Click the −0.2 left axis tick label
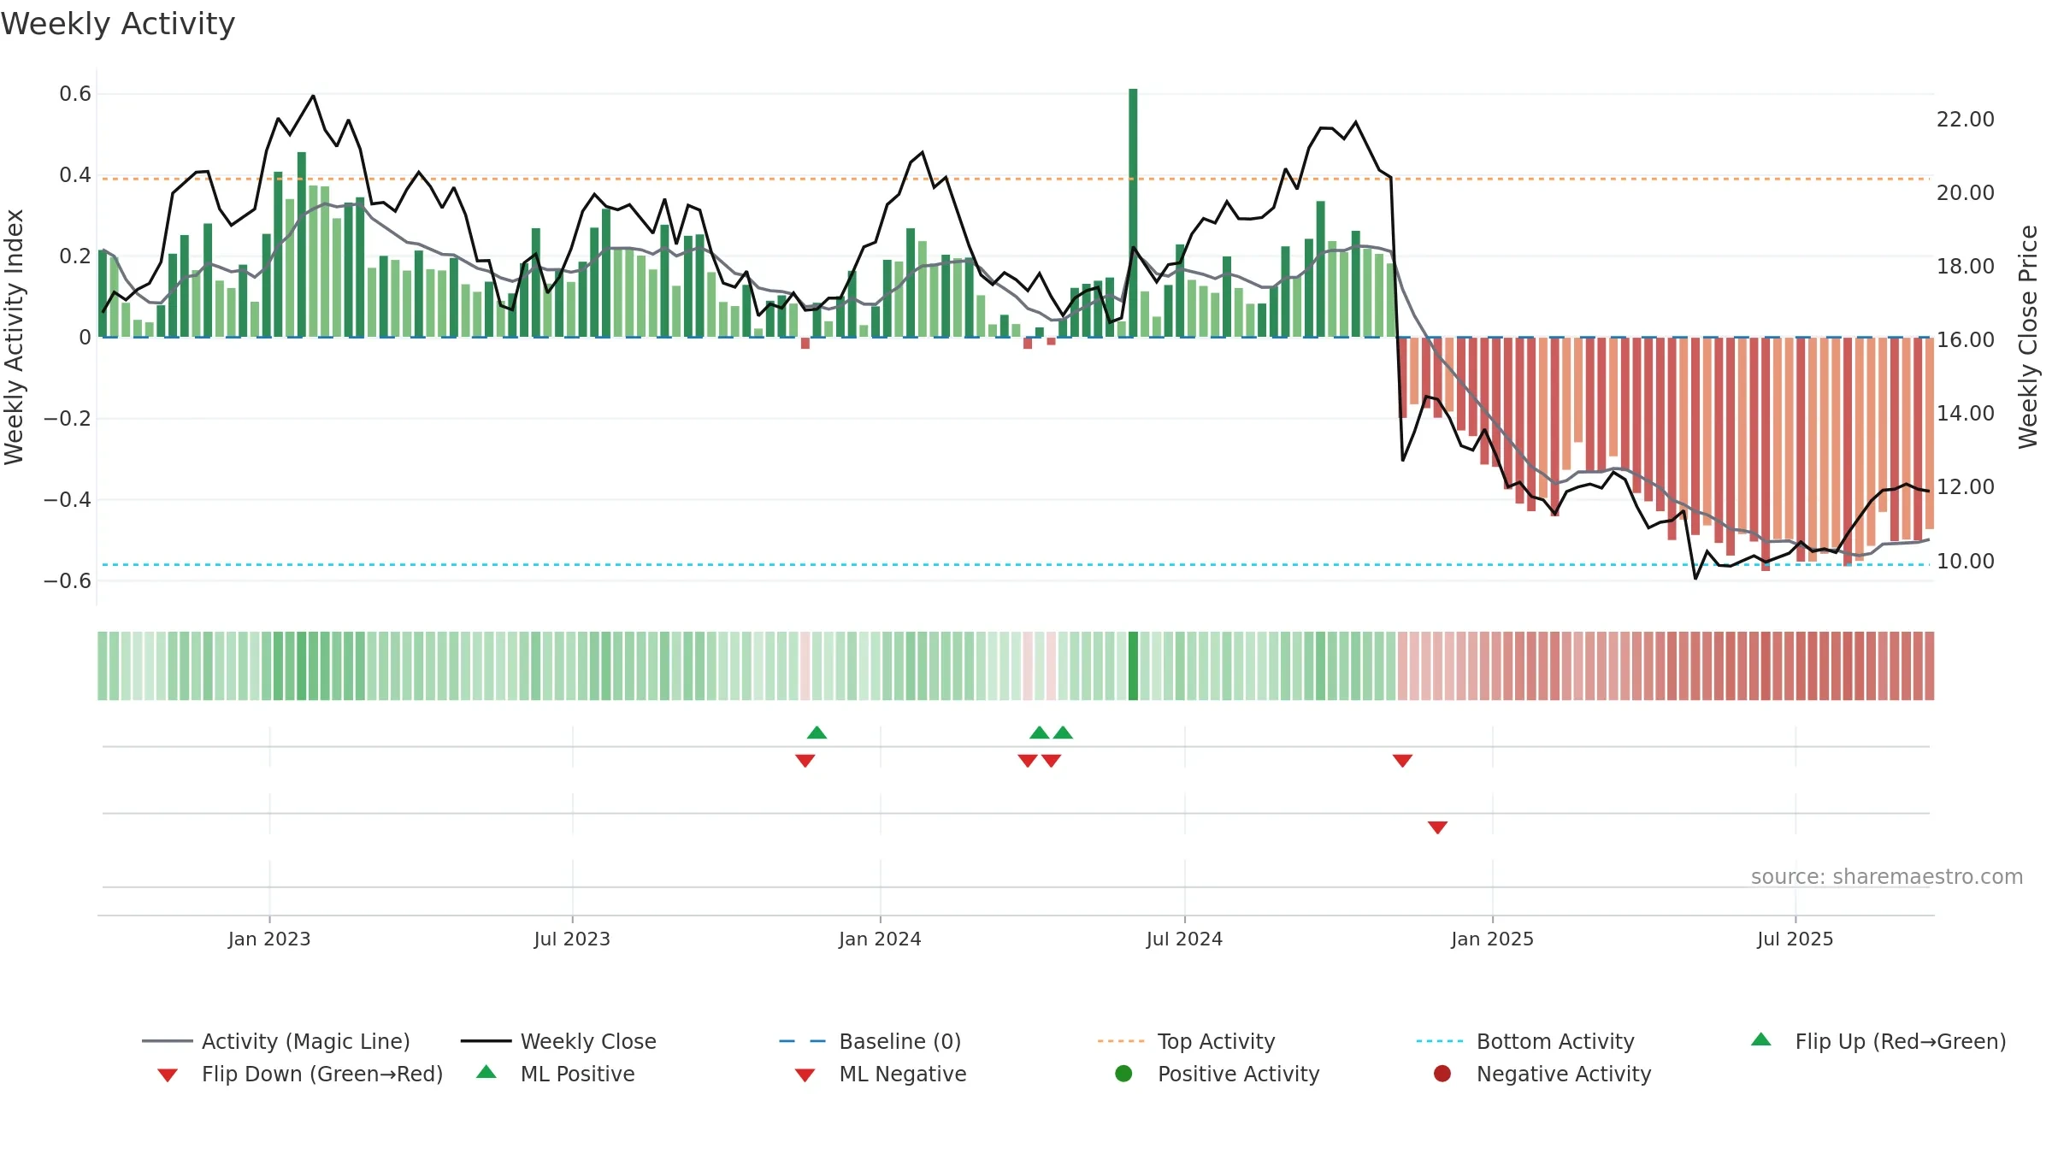This screenshot has height=1154, width=2052. (x=68, y=419)
